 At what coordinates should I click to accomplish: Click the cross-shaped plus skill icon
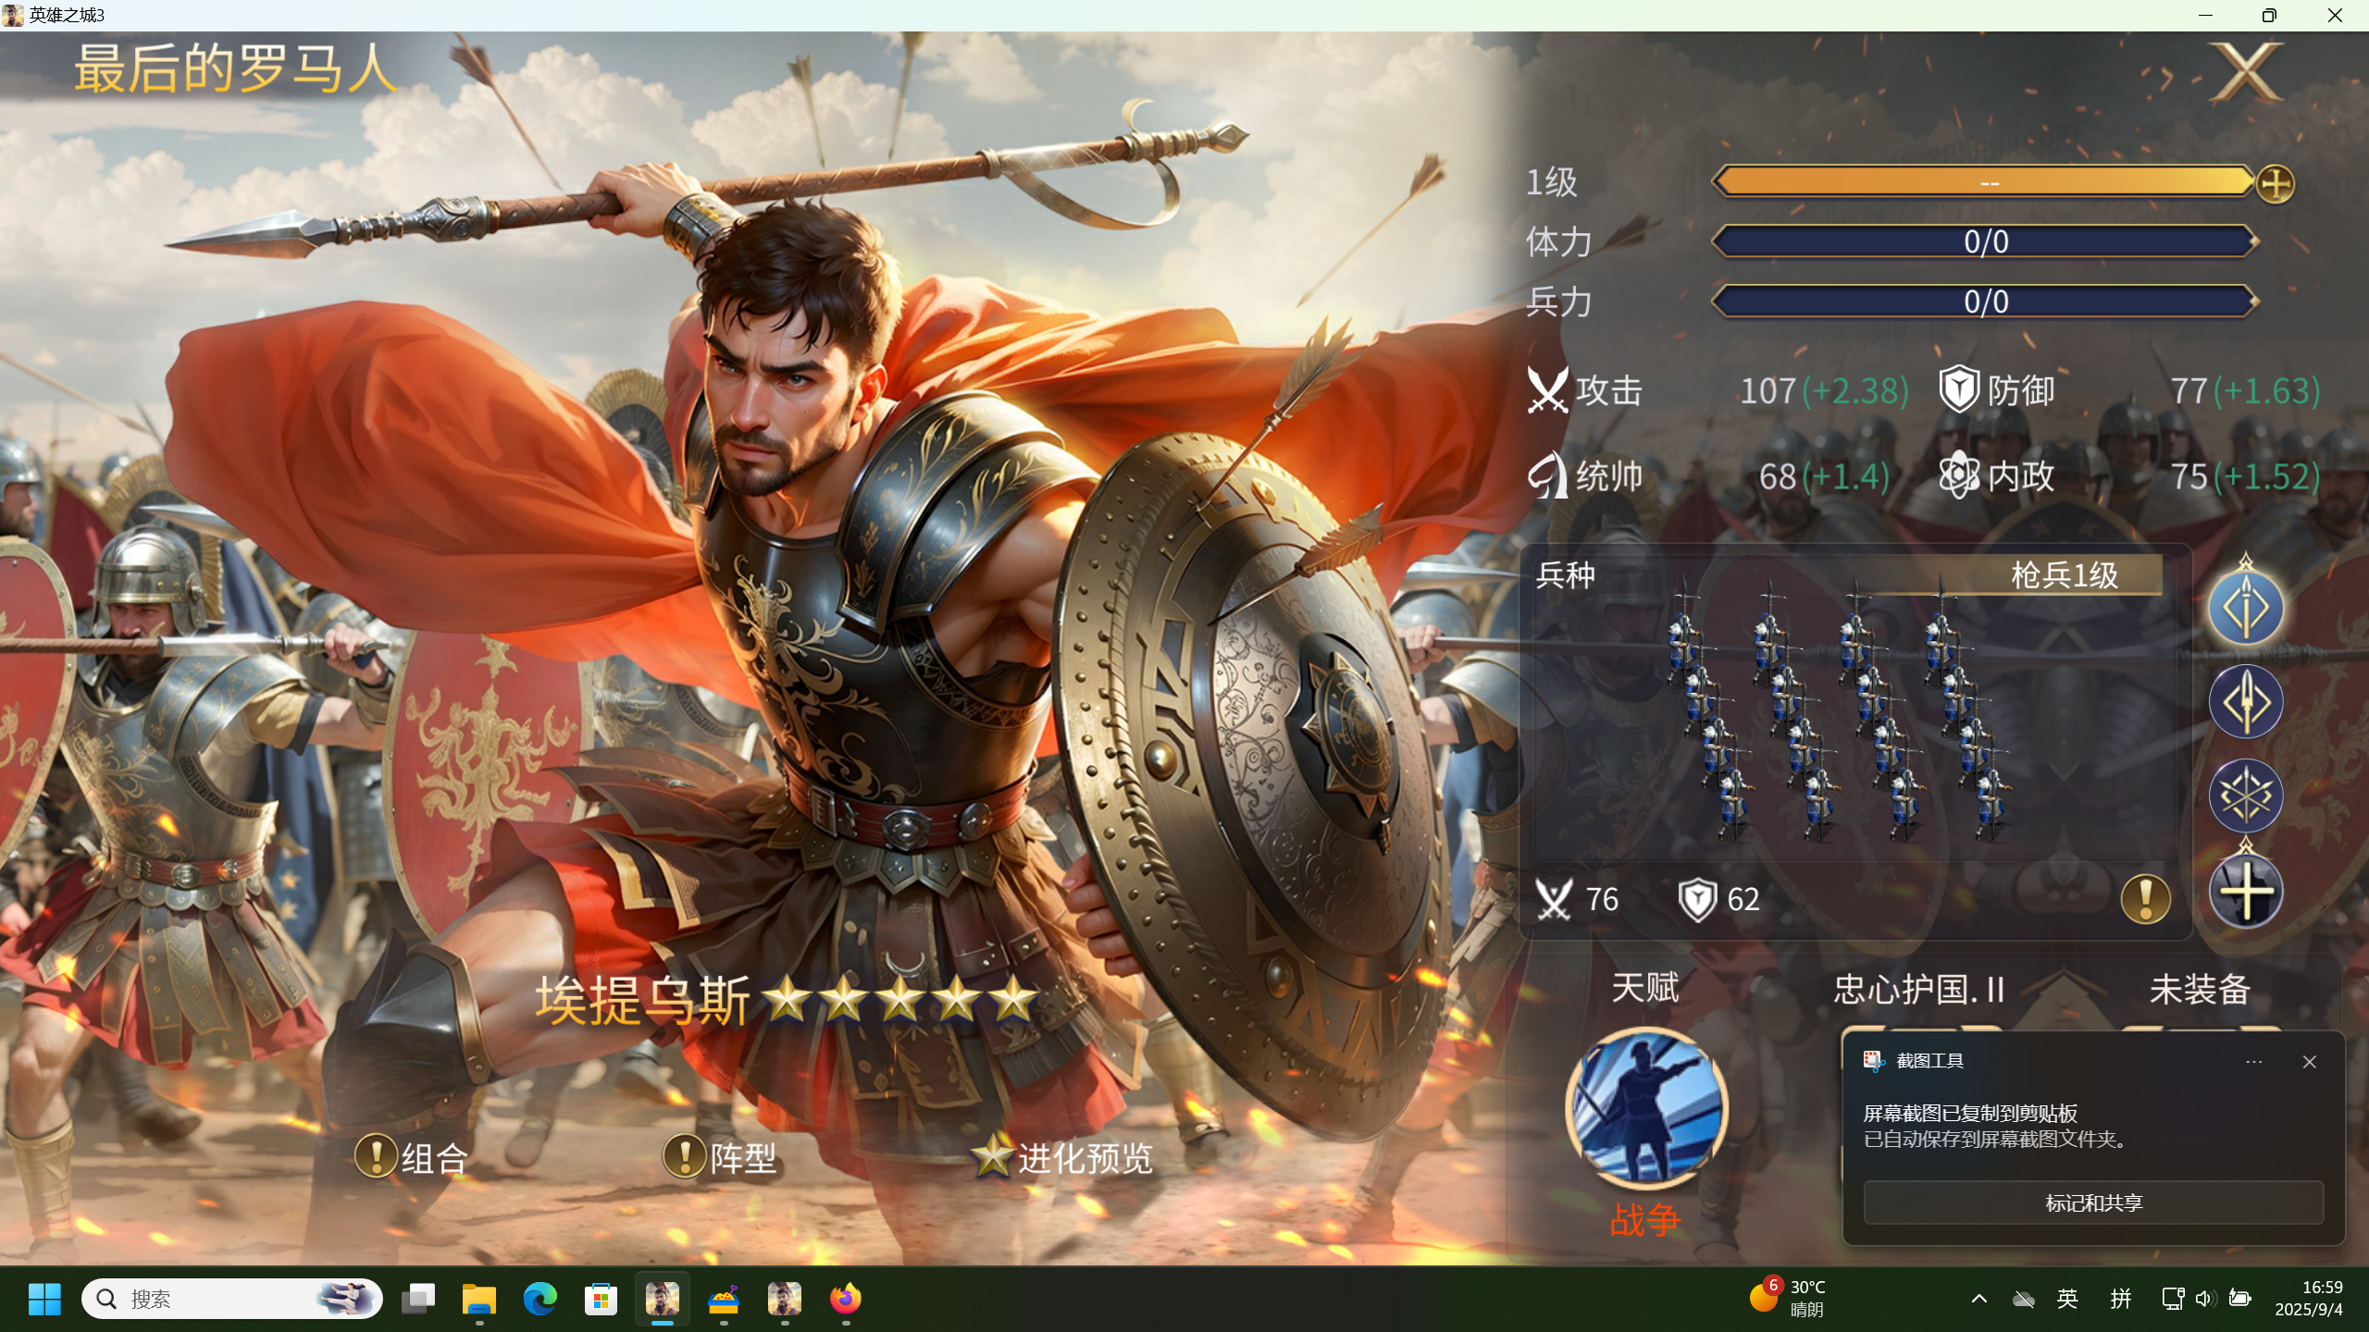pos(2246,890)
